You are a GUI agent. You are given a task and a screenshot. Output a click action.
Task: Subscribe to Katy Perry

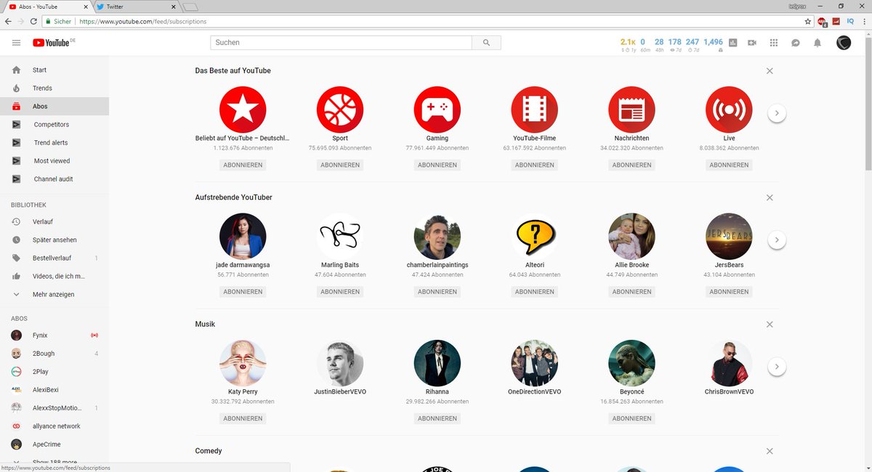(243, 418)
